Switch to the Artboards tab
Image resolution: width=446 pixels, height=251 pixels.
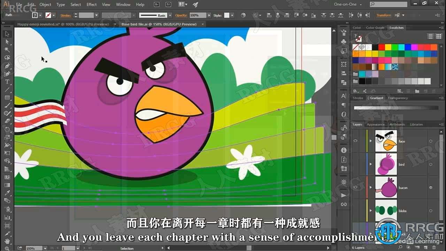[x=397, y=124]
